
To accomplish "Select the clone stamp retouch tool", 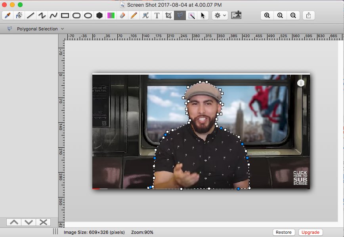I will [x=145, y=15].
